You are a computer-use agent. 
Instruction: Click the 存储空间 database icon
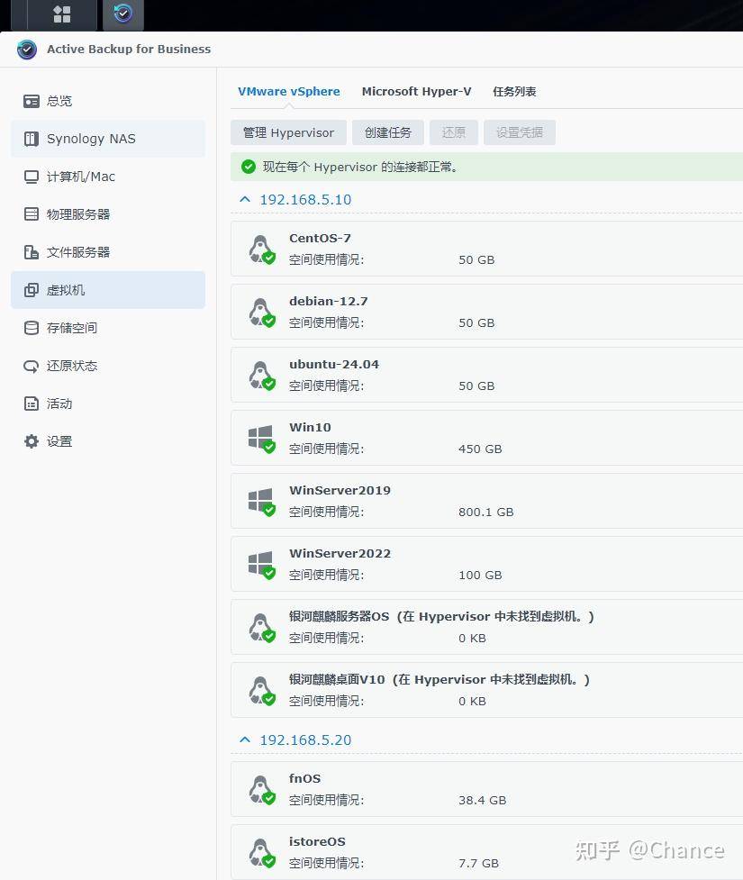(x=32, y=328)
